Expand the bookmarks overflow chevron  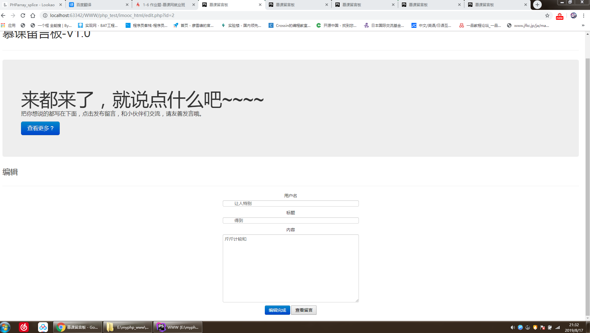583,25
